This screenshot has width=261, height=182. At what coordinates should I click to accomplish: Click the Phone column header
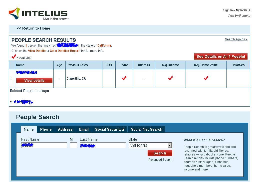pyautogui.click(x=124, y=65)
